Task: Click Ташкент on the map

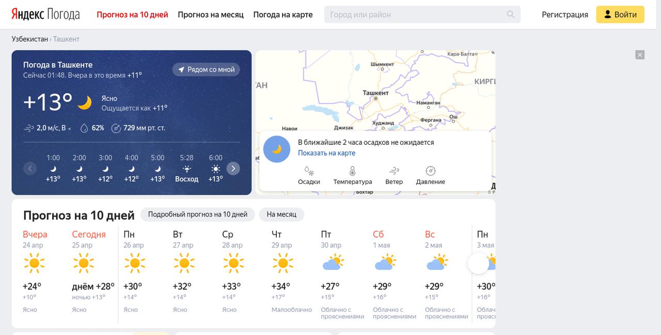Action: (375, 93)
